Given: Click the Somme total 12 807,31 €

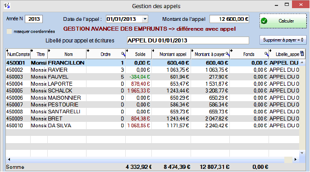Looking at the screenshot, I should coord(214,167).
